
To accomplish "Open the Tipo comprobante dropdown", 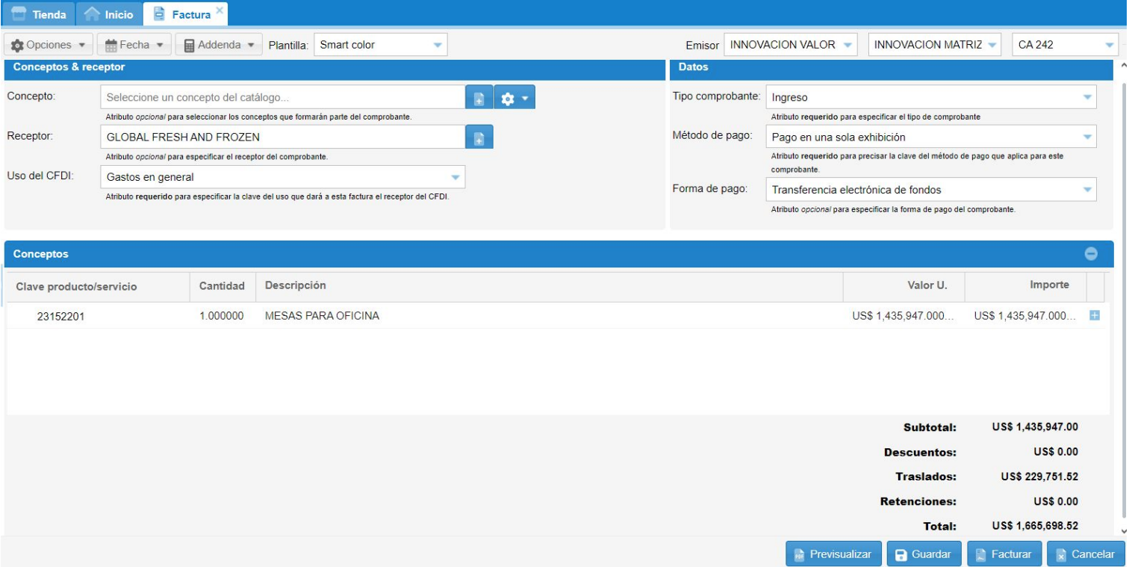I will [x=930, y=97].
